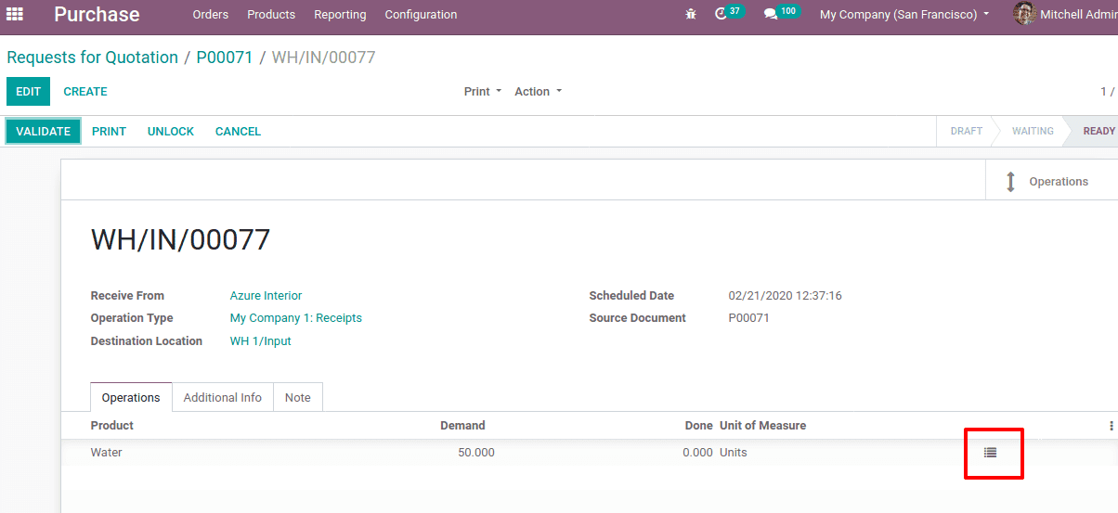Screen dimensions: 1118x513
Task: Select the DRAFT status stage
Action: point(966,131)
